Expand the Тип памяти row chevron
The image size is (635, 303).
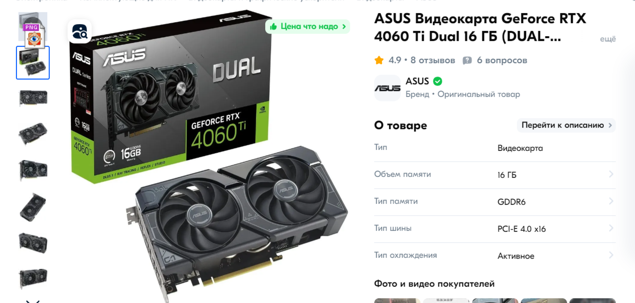pos(611,201)
